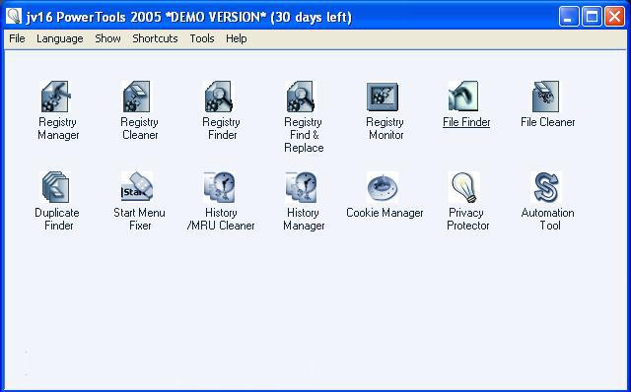Select the Registry Find & Replace icon
631x392 pixels.
tap(302, 97)
